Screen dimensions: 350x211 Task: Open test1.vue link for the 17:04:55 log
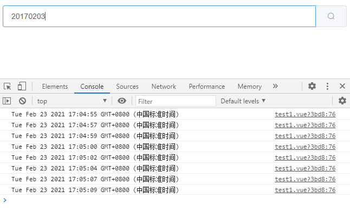pyautogui.click(x=305, y=114)
